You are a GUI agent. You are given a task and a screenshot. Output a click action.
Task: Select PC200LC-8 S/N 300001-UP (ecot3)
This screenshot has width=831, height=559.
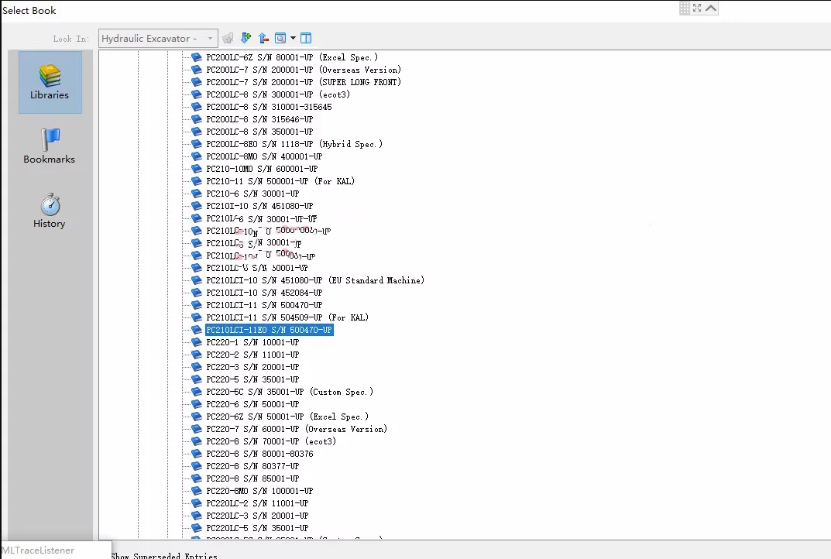(x=278, y=94)
